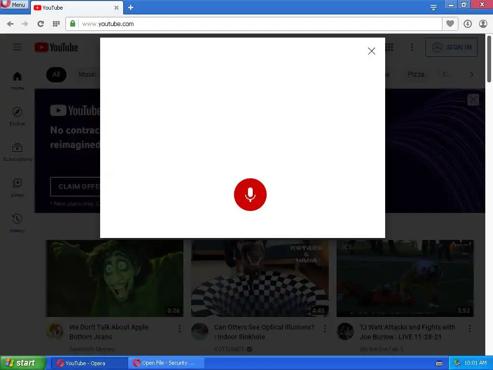Click title 'Can Otters See Optical Illusions?'

pos(264,331)
